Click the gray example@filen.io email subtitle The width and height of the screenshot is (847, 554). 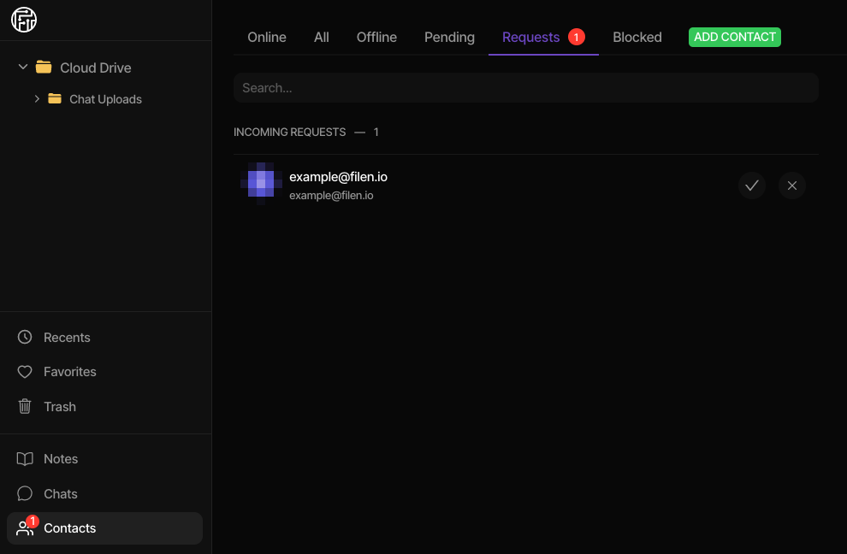coord(331,196)
